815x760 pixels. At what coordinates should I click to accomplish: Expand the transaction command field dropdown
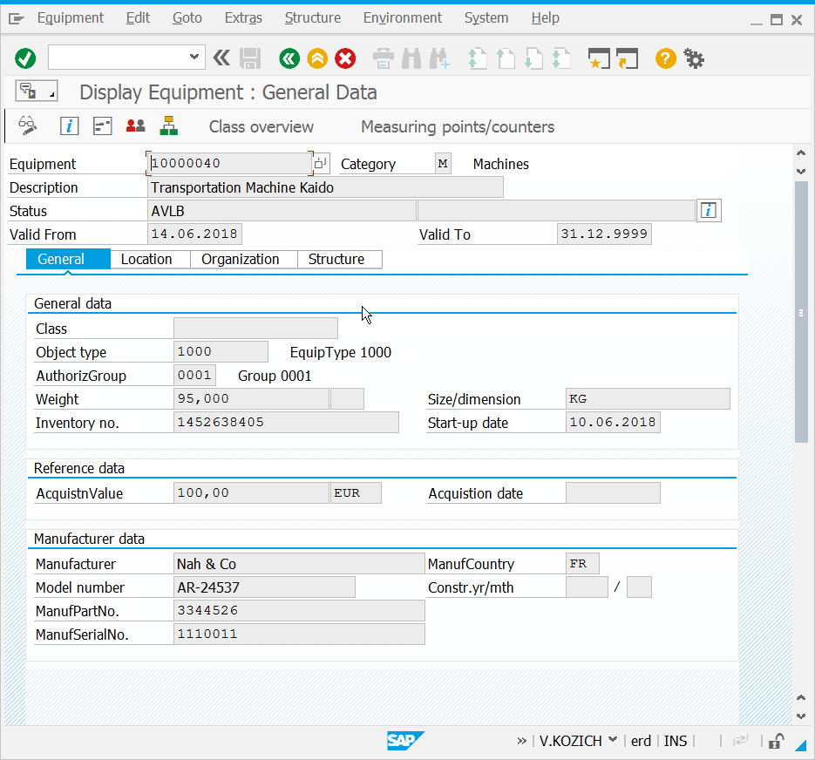coord(194,58)
